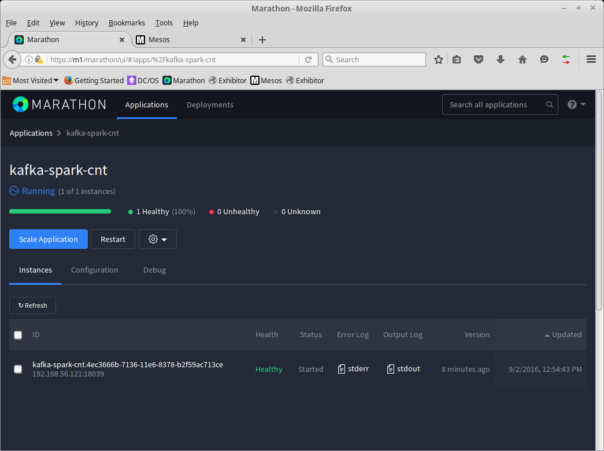
Task: Go to the Firefox home page icon
Action: (523, 59)
